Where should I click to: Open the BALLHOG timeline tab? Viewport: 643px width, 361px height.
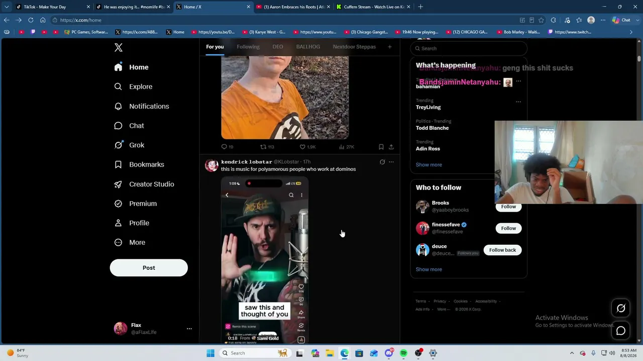pyautogui.click(x=308, y=47)
